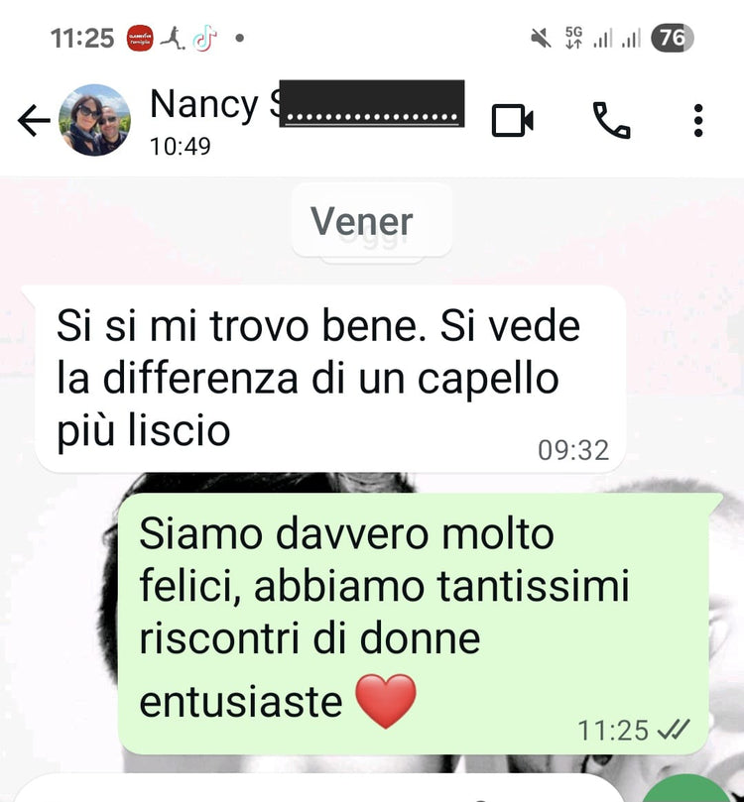Open Nancy's profile picture
744x802 pixels.
coord(94,120)
